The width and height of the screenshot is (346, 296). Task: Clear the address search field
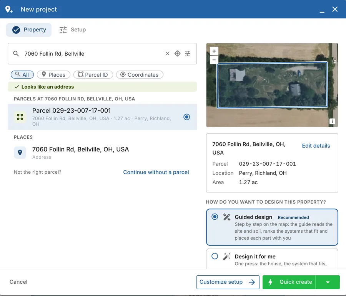(x=168, y=53)
